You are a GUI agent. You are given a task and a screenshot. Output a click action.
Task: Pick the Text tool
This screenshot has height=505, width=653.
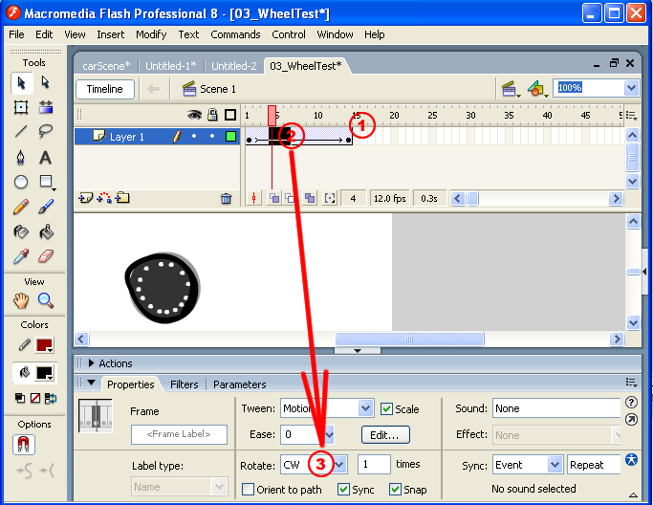[x=45, y=157]
